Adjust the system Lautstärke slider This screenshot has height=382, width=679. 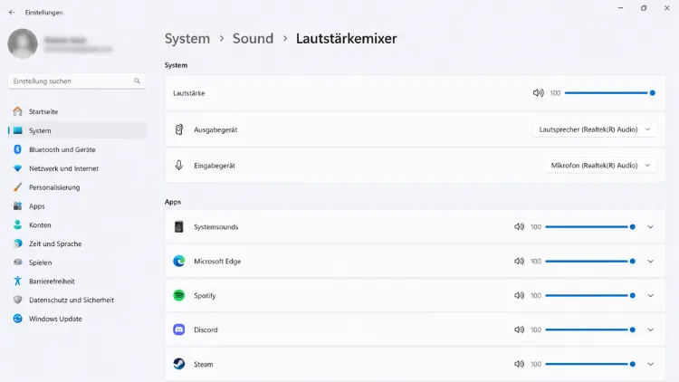(x=610, y=92)
